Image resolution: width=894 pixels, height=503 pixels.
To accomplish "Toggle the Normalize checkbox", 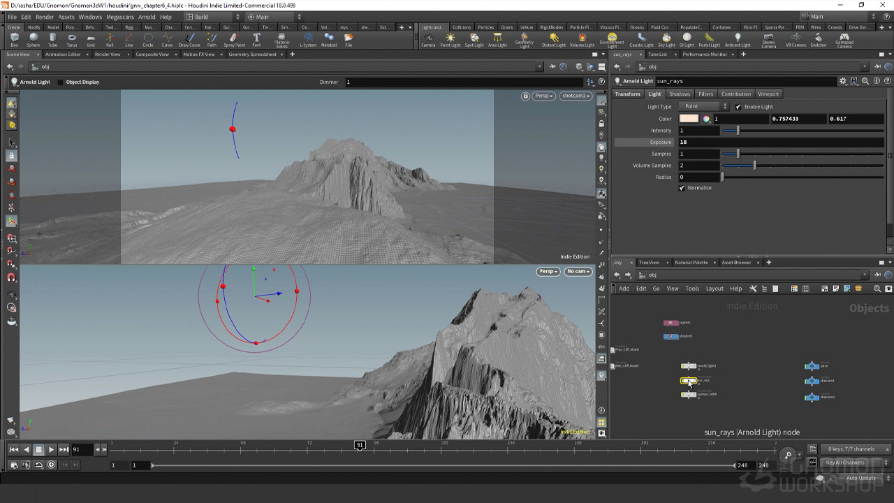I will coord(682,188).
